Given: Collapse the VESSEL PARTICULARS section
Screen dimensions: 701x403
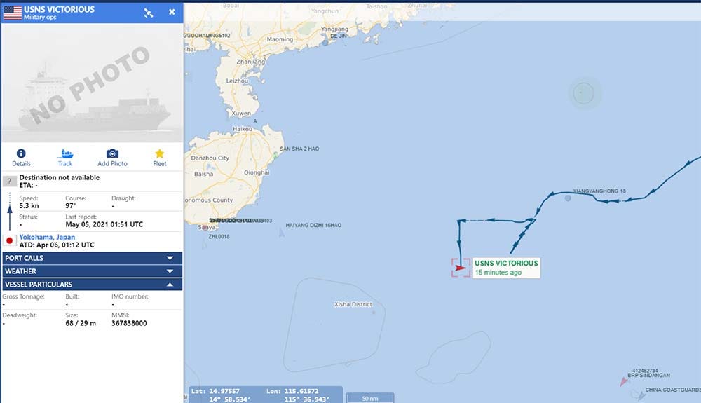Looking at the screenshot, I should pos(93,284).
